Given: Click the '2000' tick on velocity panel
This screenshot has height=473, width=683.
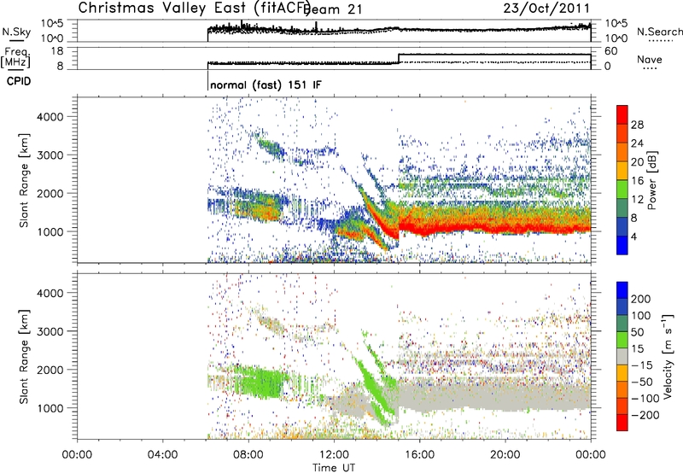Looking at the screenshot, I should [x=50, y=370].
